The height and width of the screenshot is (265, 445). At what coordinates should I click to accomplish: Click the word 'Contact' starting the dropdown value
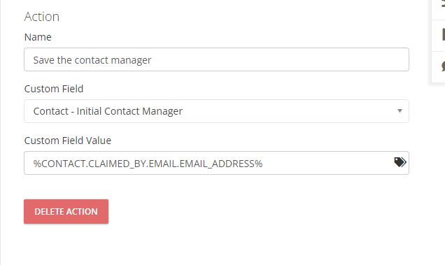coord(51,111)
